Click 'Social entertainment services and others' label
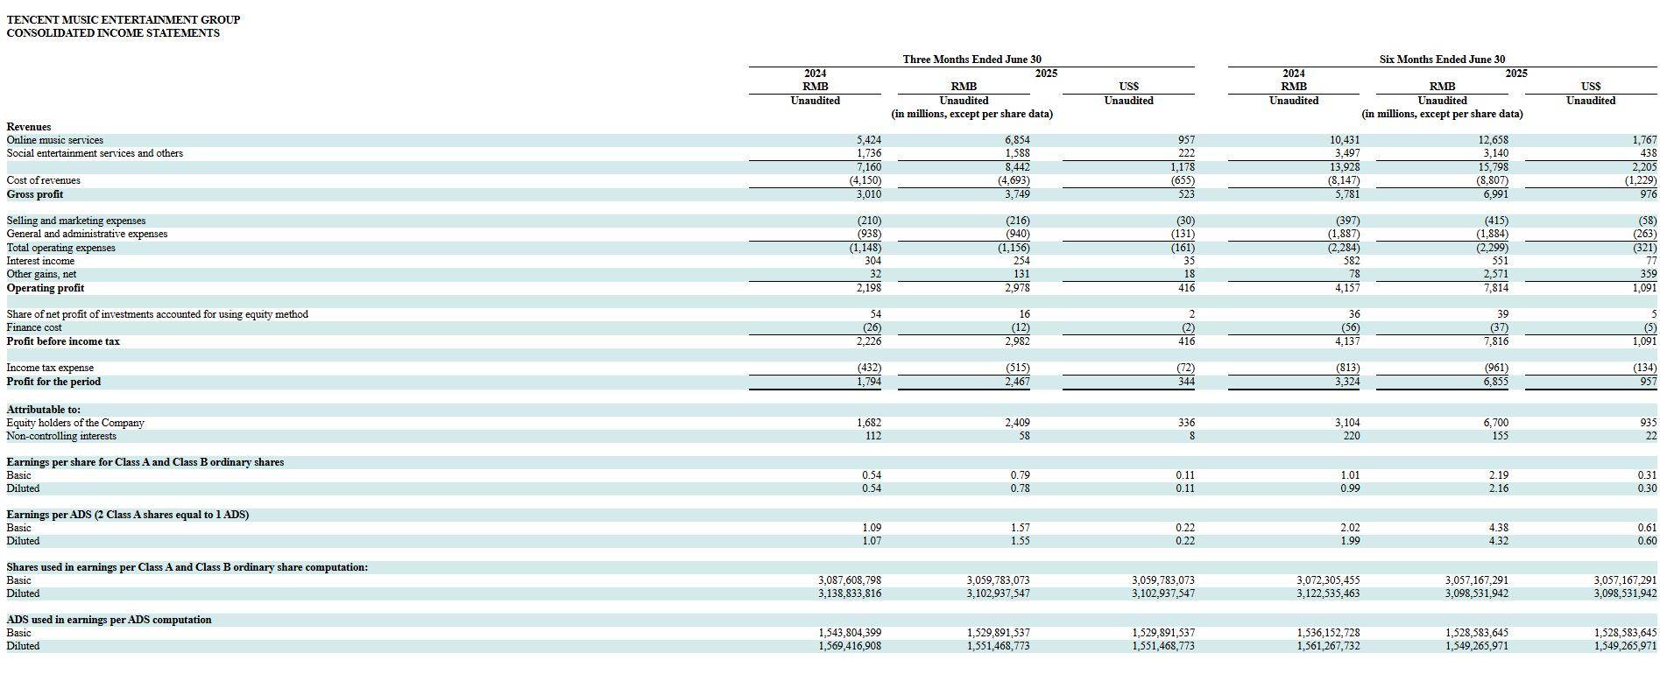1660x674 pixels. click(95, 153)
